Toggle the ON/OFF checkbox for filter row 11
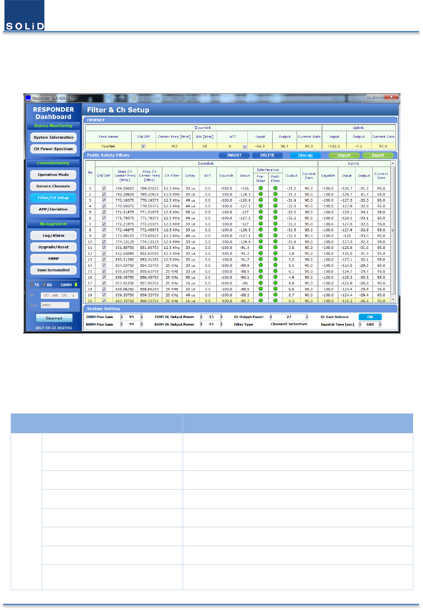Screen dimensions: 423x610 tap(104, 248)
